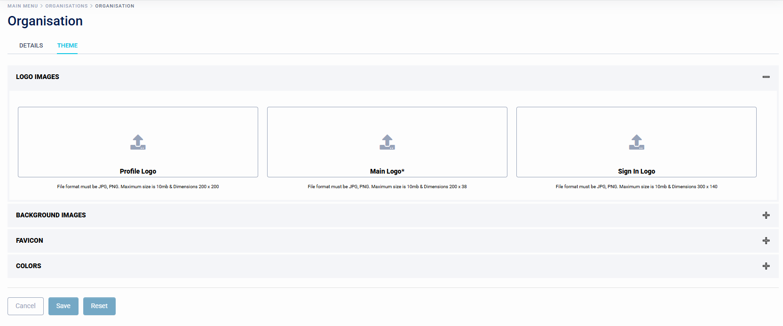Expand Favicon section with its plus icon
Image resolution: width=783 pixels, height=326 pixels.
pos(766,240)
